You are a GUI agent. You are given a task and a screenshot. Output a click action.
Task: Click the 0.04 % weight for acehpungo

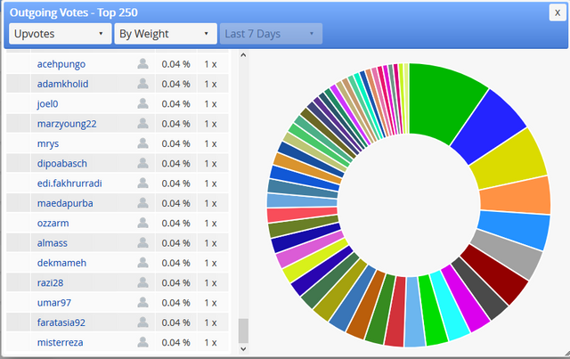click(176, 64)
